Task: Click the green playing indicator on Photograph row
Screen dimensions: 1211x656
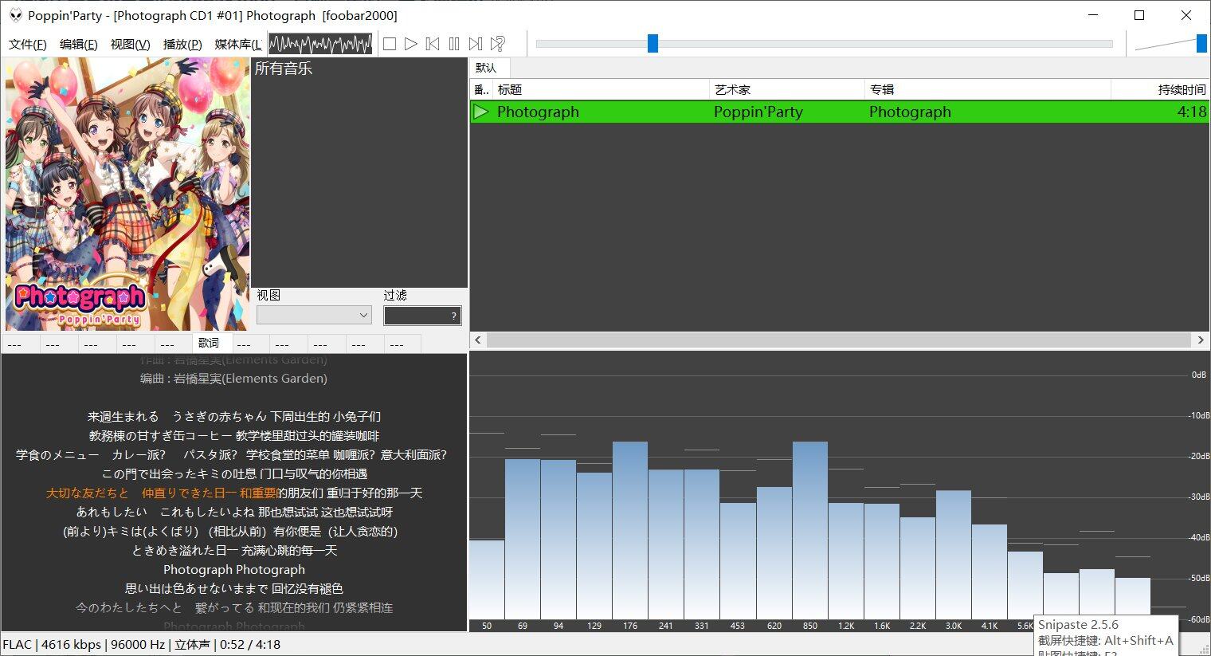Action: pos(480,112)
